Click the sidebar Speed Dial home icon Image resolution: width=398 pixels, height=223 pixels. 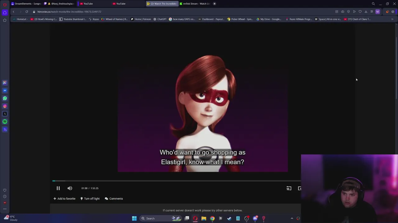coord(5,12)
